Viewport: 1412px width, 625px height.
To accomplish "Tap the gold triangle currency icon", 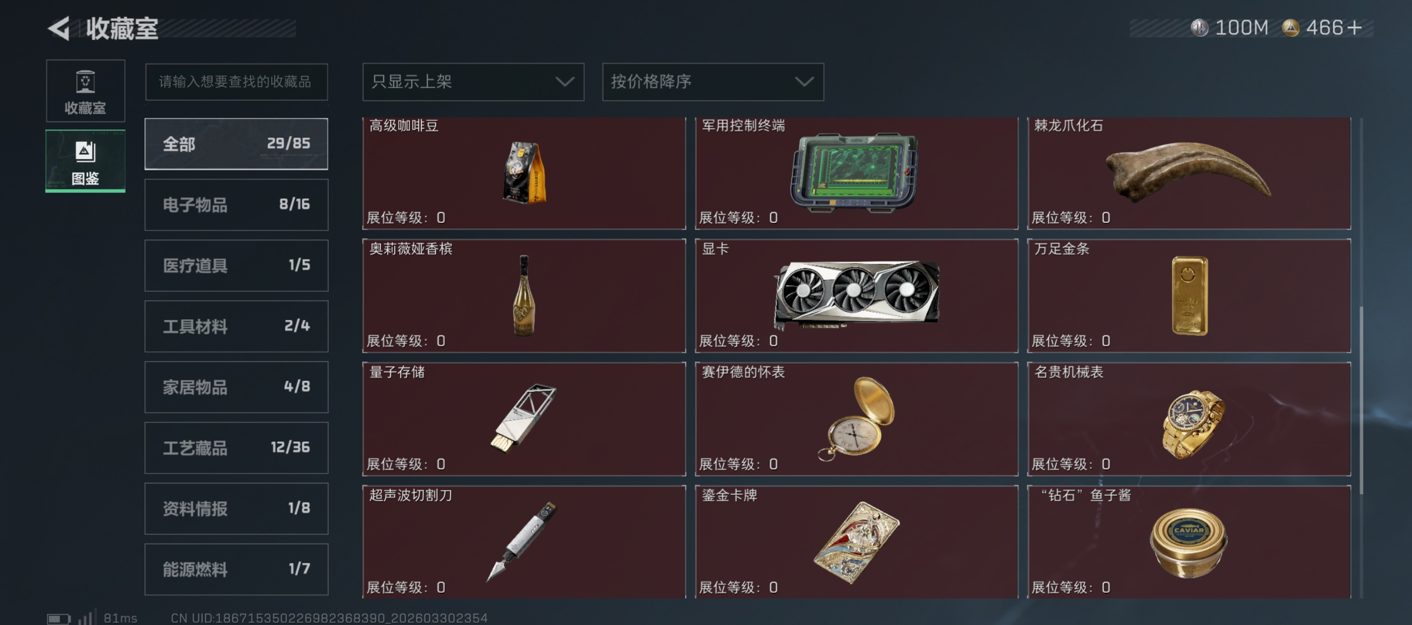I will click(1290, 27).
